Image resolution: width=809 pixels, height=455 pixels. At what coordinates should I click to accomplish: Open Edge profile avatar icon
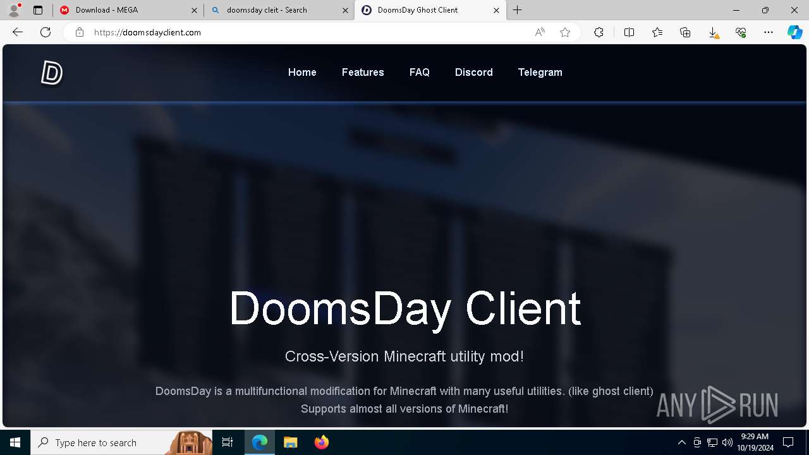click(x=14, y=10)
